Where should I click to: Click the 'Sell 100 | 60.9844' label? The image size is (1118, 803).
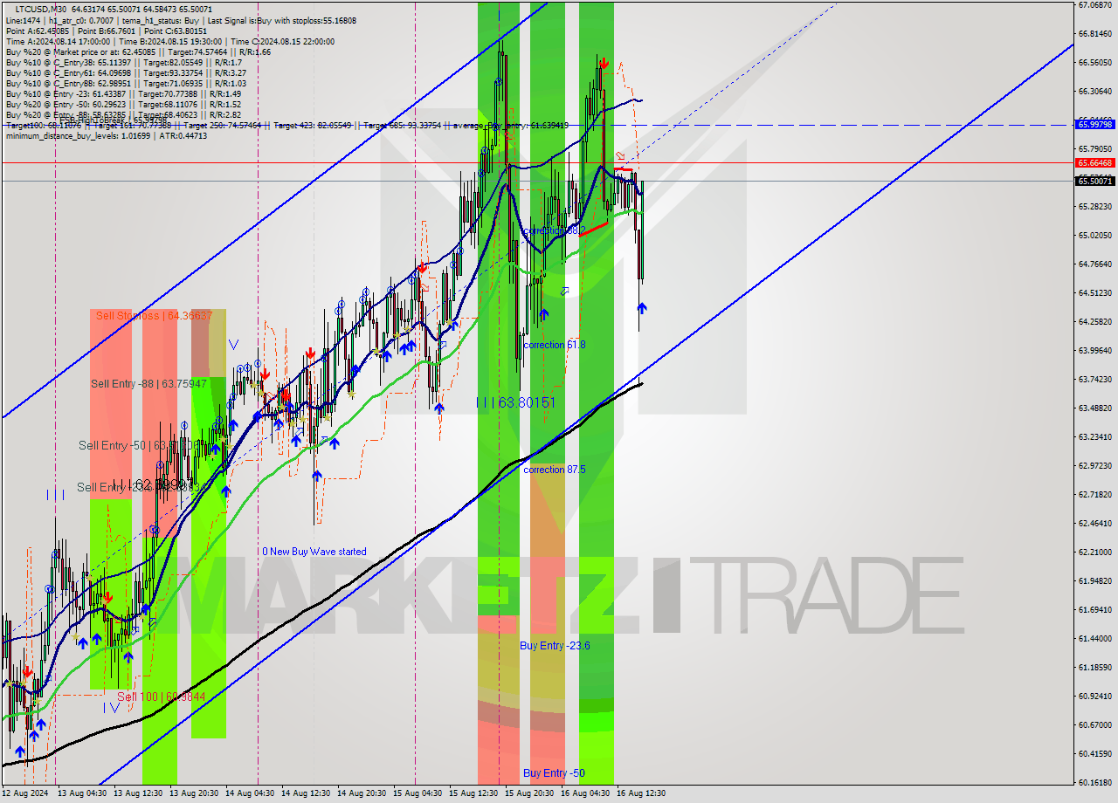(x=162, y=697)
